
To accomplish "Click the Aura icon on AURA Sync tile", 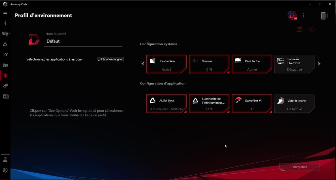I will point(152,100).
